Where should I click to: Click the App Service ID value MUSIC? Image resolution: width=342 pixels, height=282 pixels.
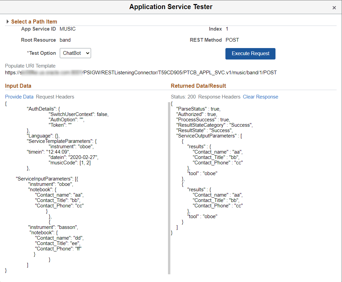point(68,29)
